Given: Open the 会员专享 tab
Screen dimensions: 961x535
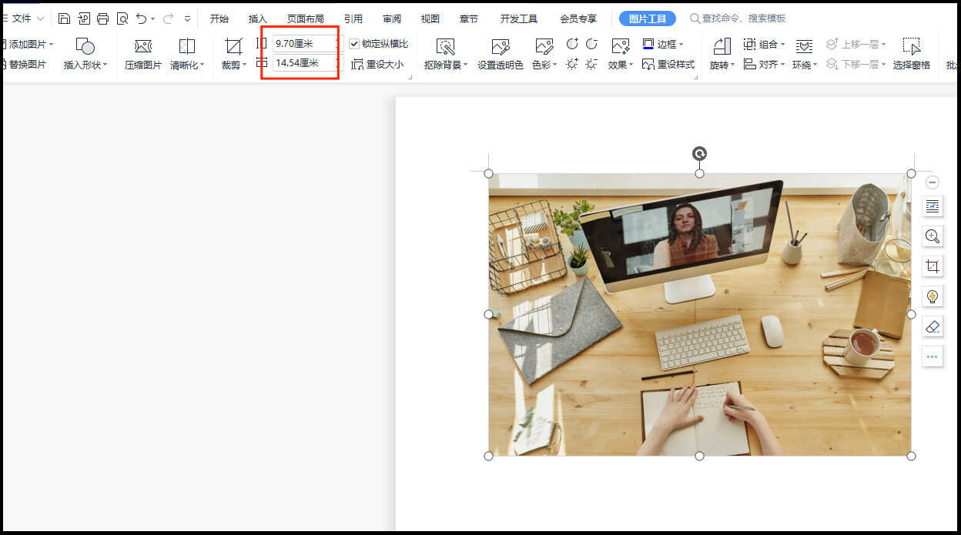Looking at the screenshot, I should 578,18.
